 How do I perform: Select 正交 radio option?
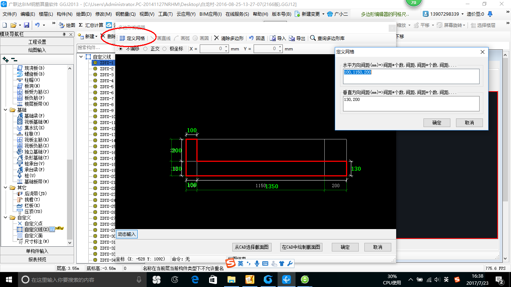(x=146, y=49)
